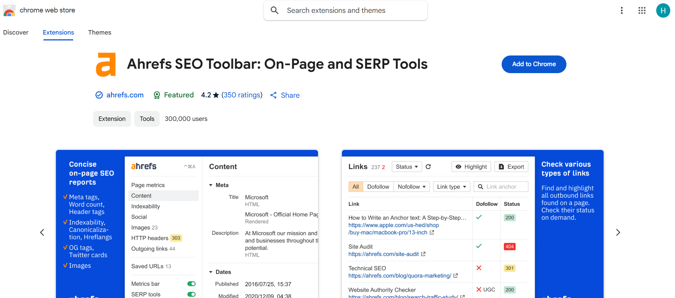This screenshot has width=675, height=298.
Task: Click the Featured label text
Action: tap(179, 95)
